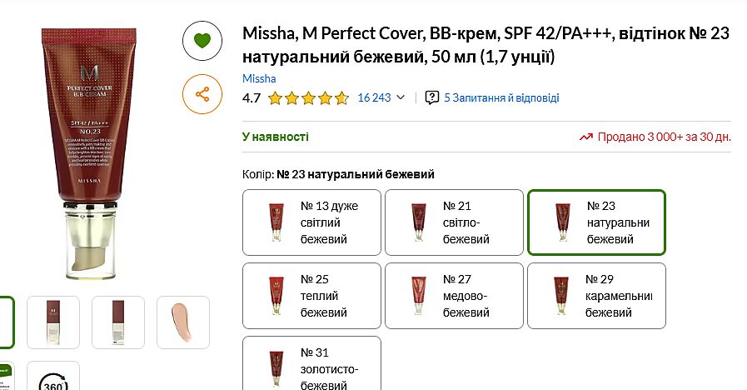Screen dimensions: 747x390
Task: View the skin tone swatch thumbnail
Action: pyautogui.click(x=182, y=322)
